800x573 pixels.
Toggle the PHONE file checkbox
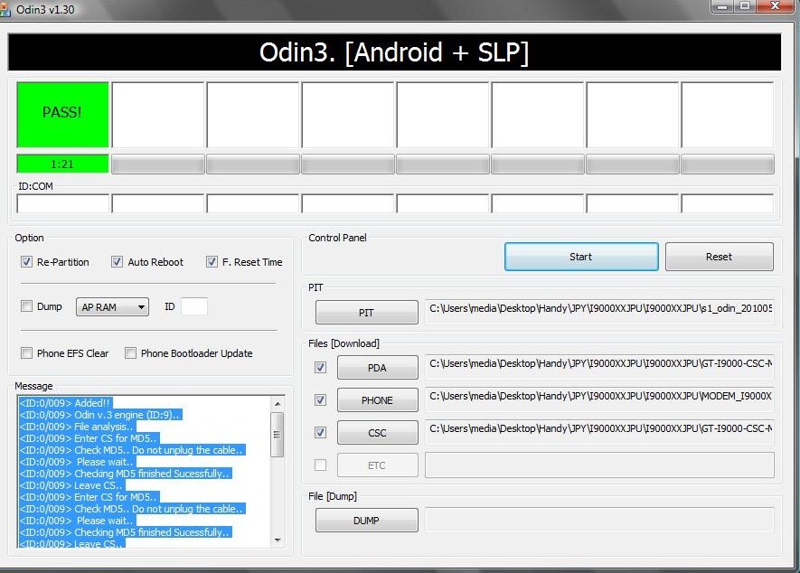point(320,400)
